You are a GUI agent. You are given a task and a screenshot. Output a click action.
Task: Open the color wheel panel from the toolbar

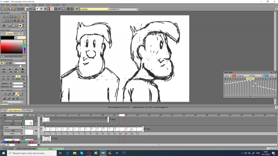[x=45, y=9]
